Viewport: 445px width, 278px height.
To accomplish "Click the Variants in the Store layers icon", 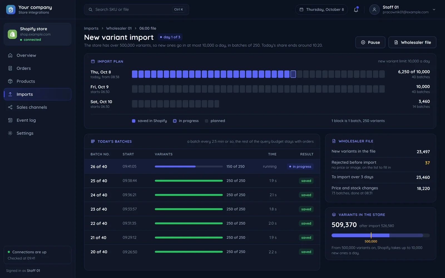I will click(x=334, y=215).
